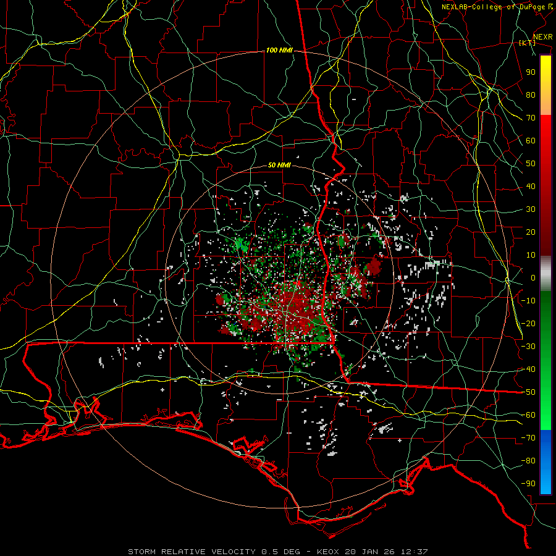Click the 70 knot scale label
Screen dimensions: 556x556
[x=531, y=118]
